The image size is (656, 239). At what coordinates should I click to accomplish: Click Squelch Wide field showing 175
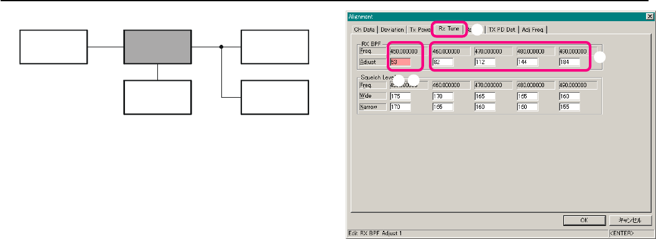400,96
